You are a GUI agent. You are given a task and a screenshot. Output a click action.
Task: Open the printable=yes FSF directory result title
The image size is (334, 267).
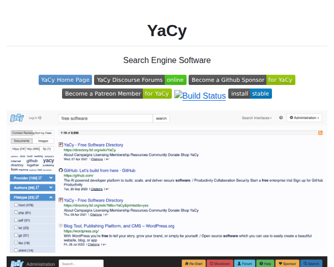[x=94, y=200]
